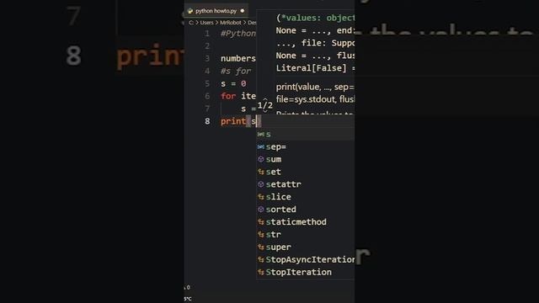The height and width of the screenshot is (303, 539).
Task: Choose the 'sep=' autocomplete suggestion
Action: (306, 146)
